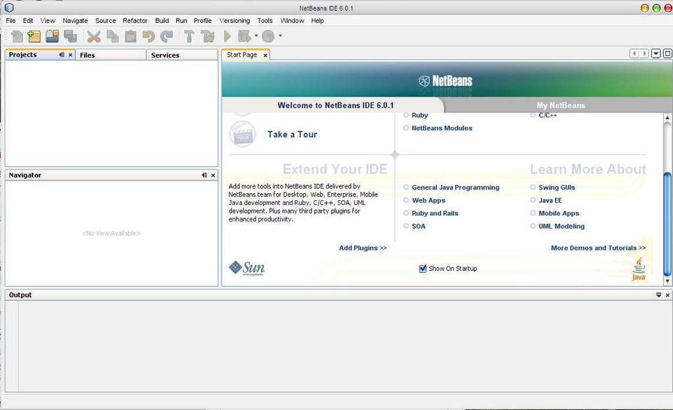Create a new project via toolbar icon
This screenshot has height=410, width=673.
[34, 36]
